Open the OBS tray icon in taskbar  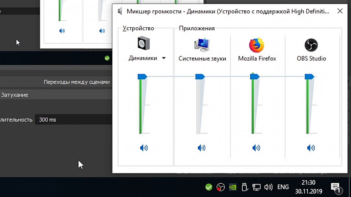220,187
